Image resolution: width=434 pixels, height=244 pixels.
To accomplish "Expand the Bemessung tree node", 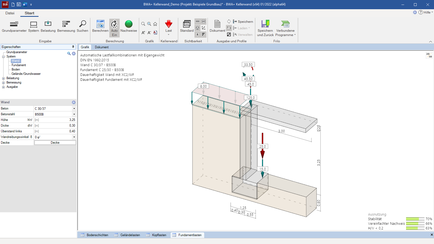I will coord(4,83).
